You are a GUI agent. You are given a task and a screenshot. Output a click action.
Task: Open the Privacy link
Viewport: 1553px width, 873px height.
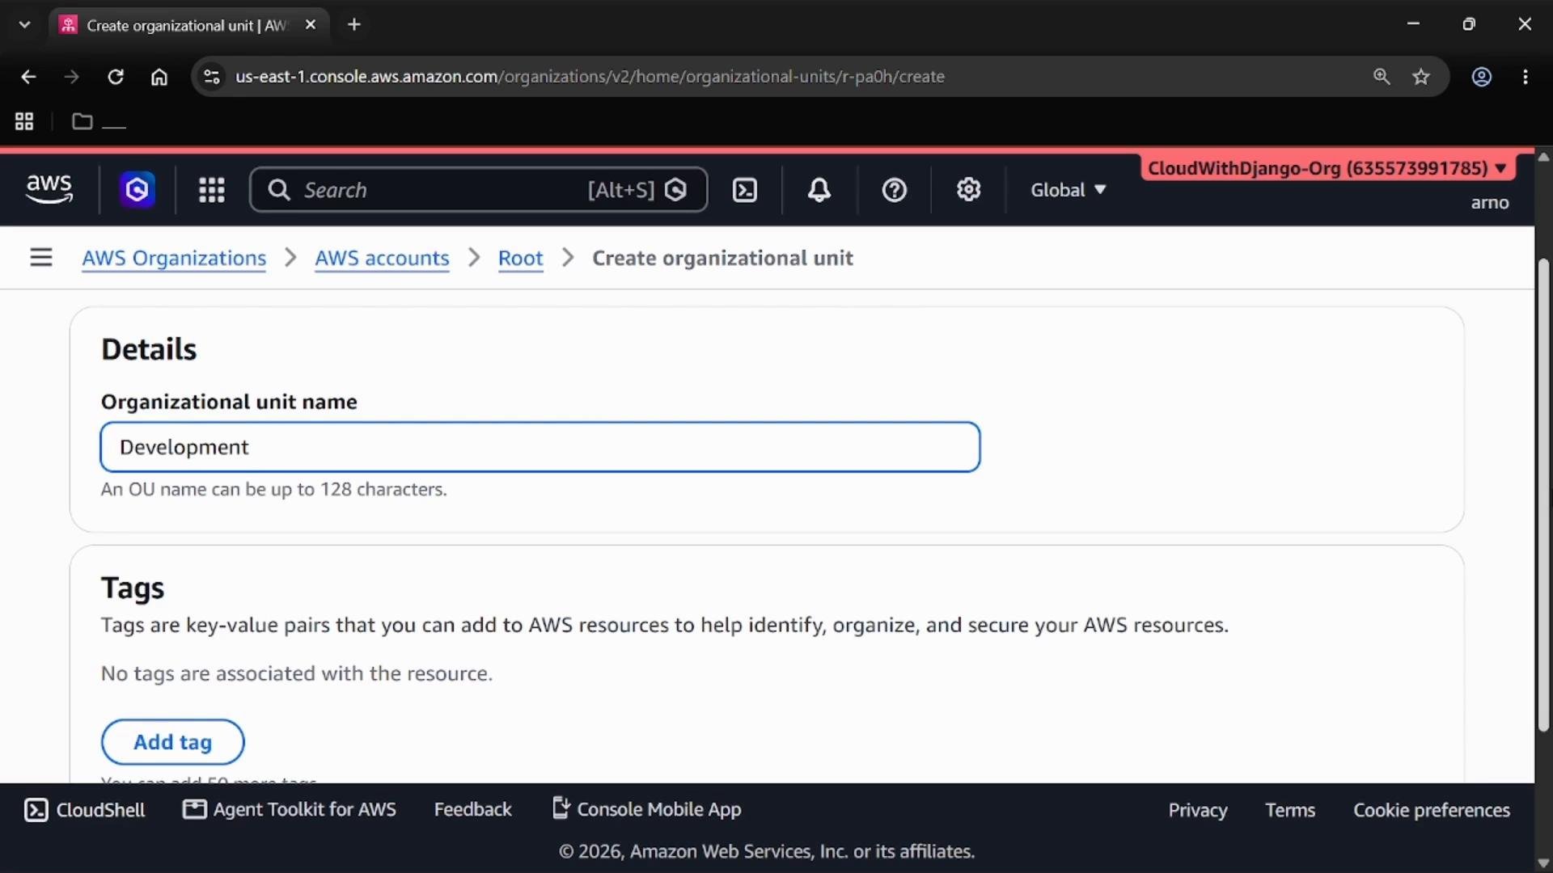(x=1198, y=810)
